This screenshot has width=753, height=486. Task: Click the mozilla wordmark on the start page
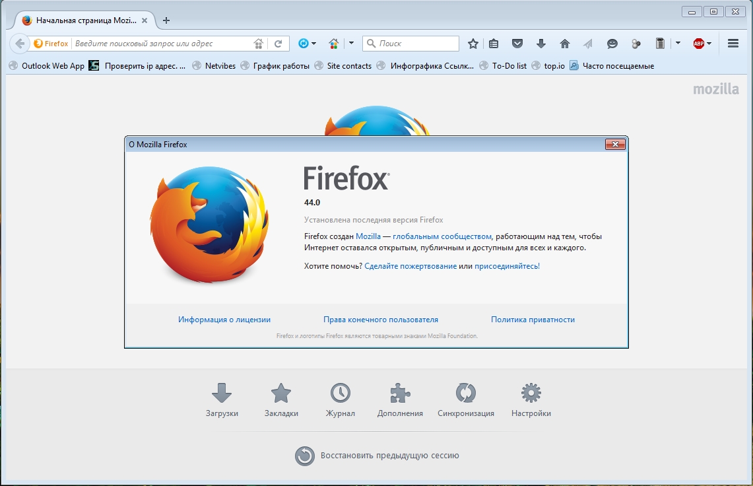pyautogui.click(x=716, y=89)
